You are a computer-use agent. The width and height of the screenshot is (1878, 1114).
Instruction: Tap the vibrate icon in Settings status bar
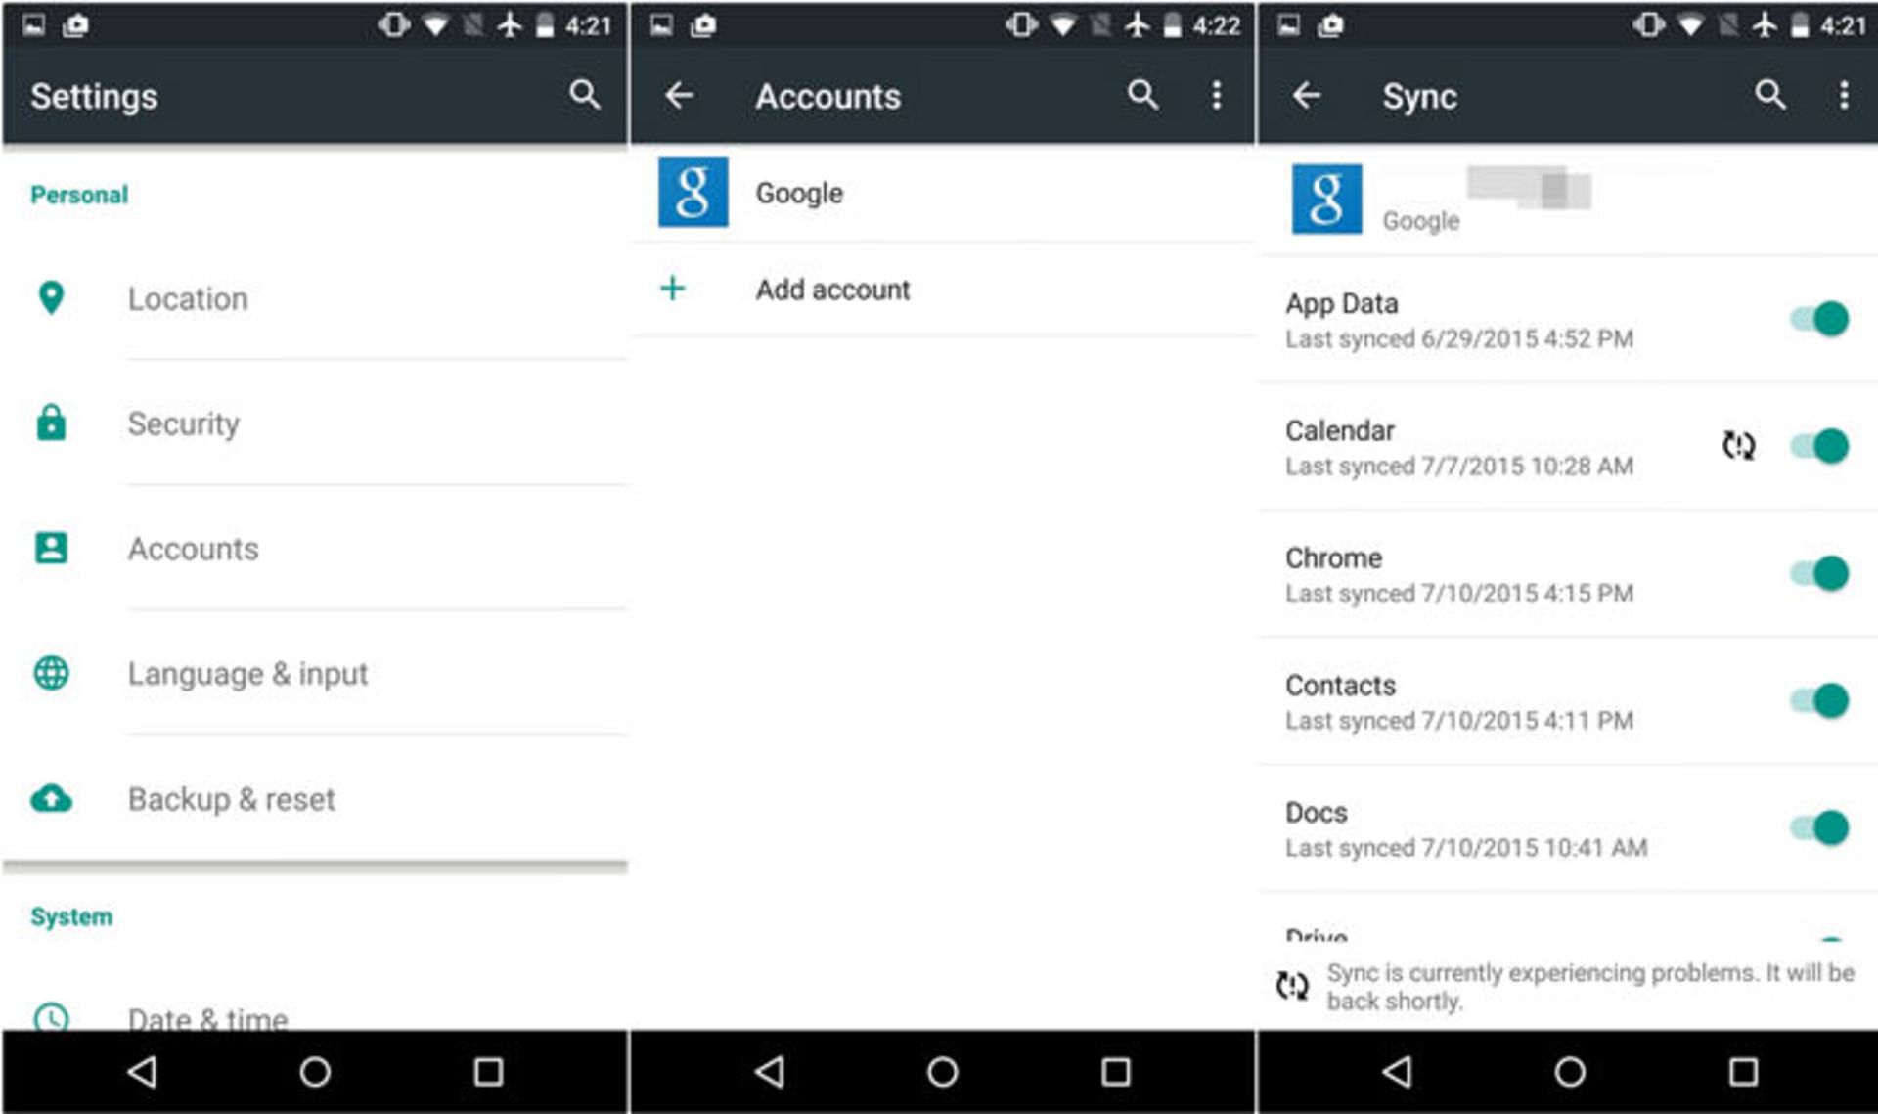point(393,24)
